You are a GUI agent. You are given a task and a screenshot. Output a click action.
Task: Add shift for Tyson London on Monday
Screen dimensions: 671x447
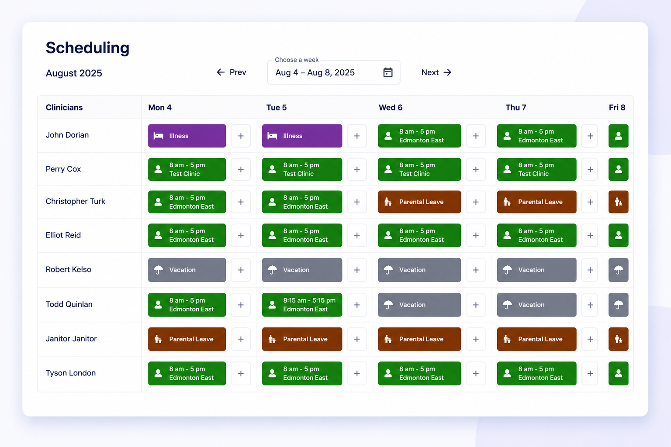point(241,373)
